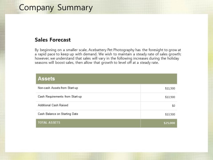Select the Non-cash Assets from Start-up cell
This screenshot has height=160, width=213.
pos(58,88)
